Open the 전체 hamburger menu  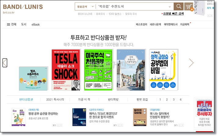12,24
